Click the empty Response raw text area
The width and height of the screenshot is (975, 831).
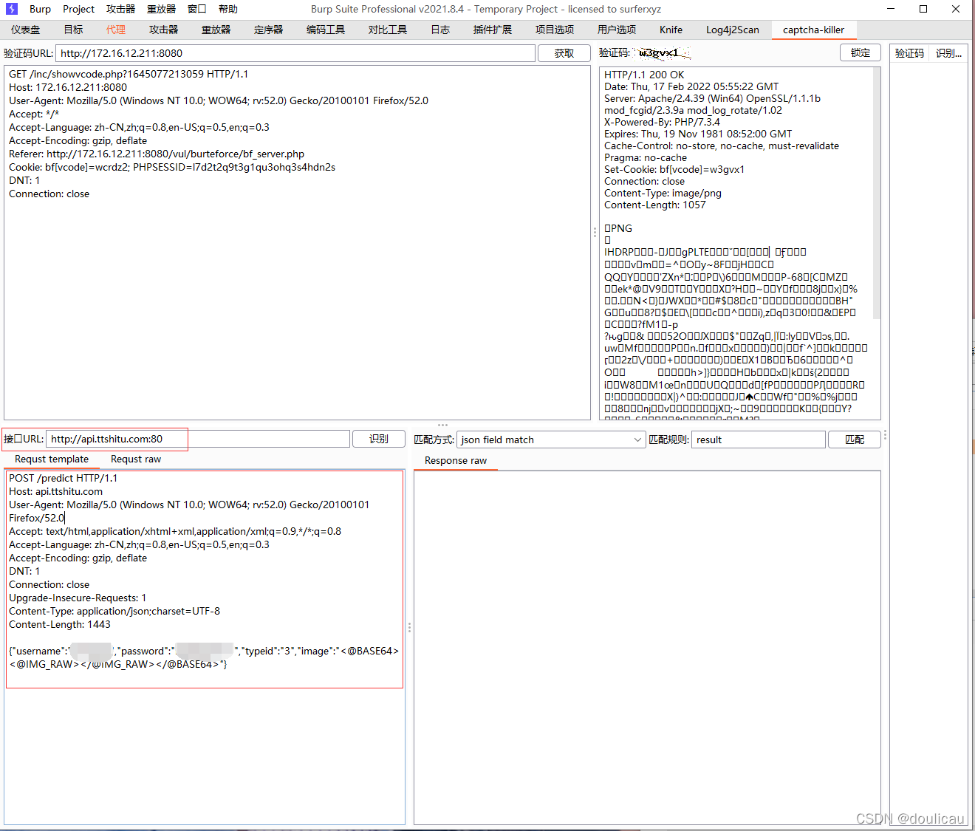tap(647, 647)
